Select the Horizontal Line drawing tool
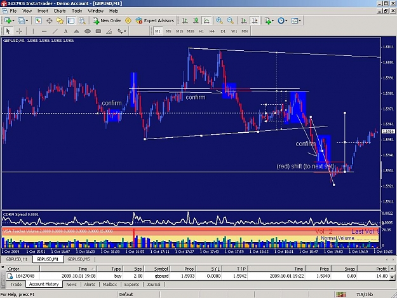397x298 pixels. click(x=44, y=31)
